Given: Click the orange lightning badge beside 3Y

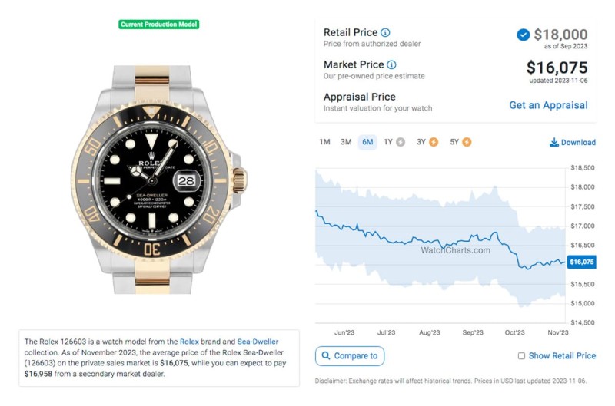Looking at the screenshot, I should click(x=434, y=142).
